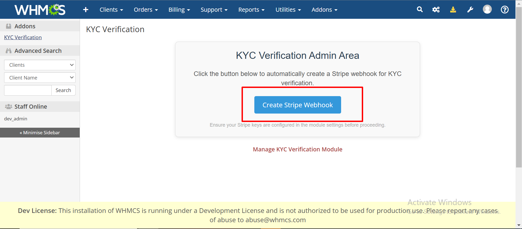Open the user account avatar
522x229 pixels.
[x=487, y=9]
